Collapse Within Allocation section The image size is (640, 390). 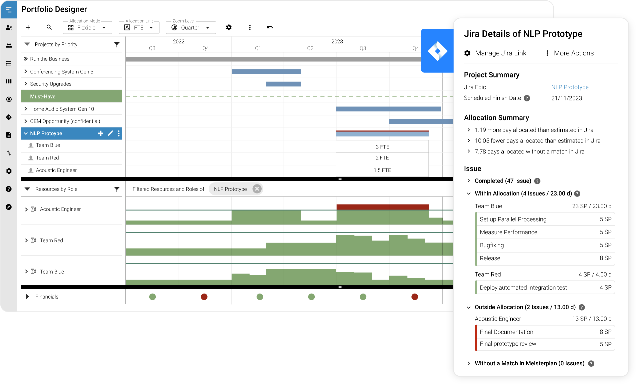pos(469,193)
